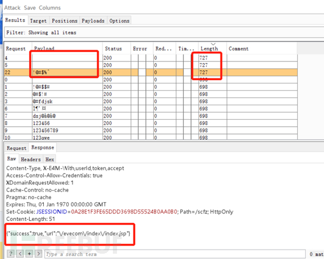
Task: Sort by Length column header
Action: click(x=212, y=49)
